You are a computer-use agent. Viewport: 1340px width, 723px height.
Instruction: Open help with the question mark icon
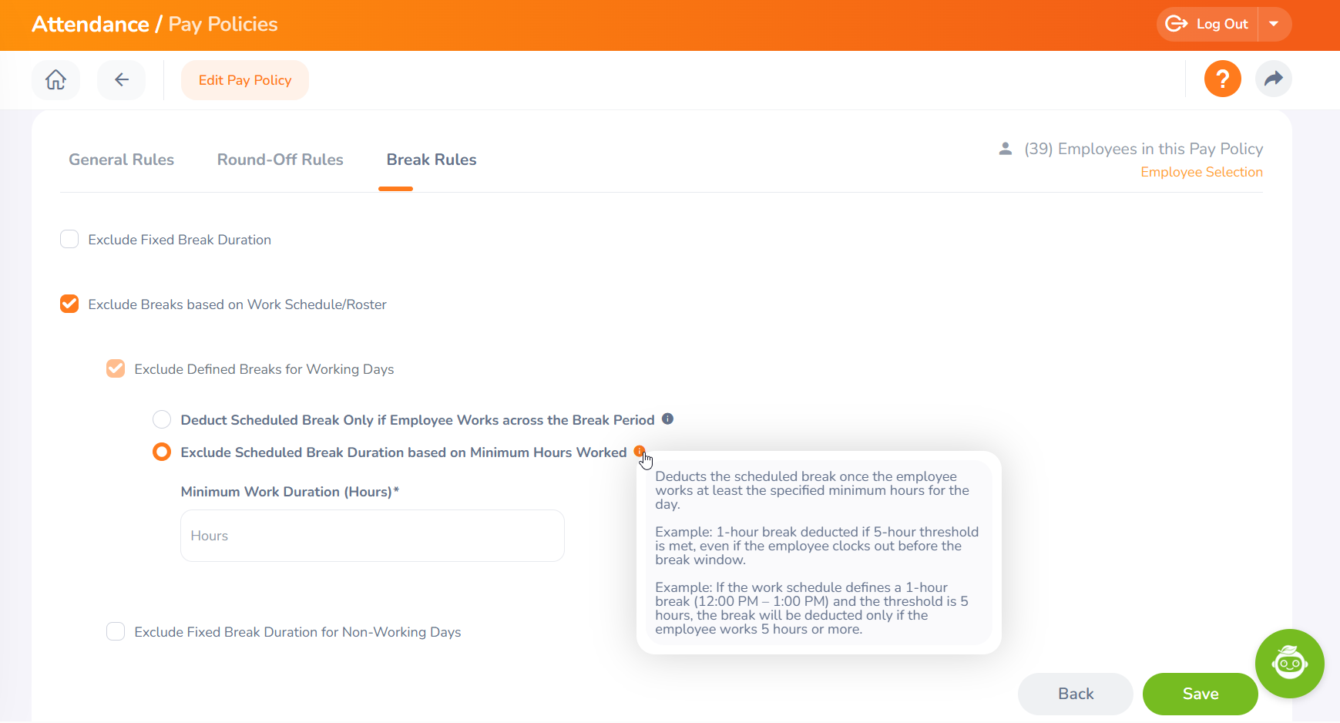point(1222,79)
